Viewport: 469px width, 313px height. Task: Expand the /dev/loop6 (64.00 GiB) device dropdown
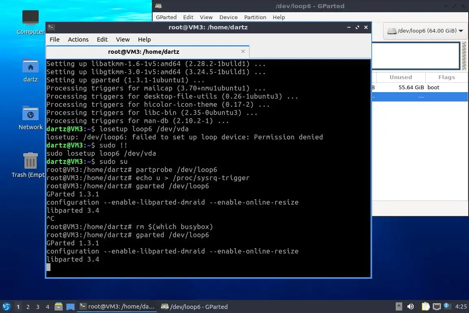pyautogui.click(x=425, y=31)
